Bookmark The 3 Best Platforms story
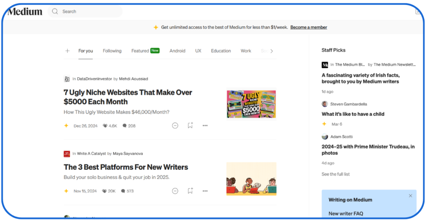The height and width of the screenshot is (223, 426). [190, 191]
